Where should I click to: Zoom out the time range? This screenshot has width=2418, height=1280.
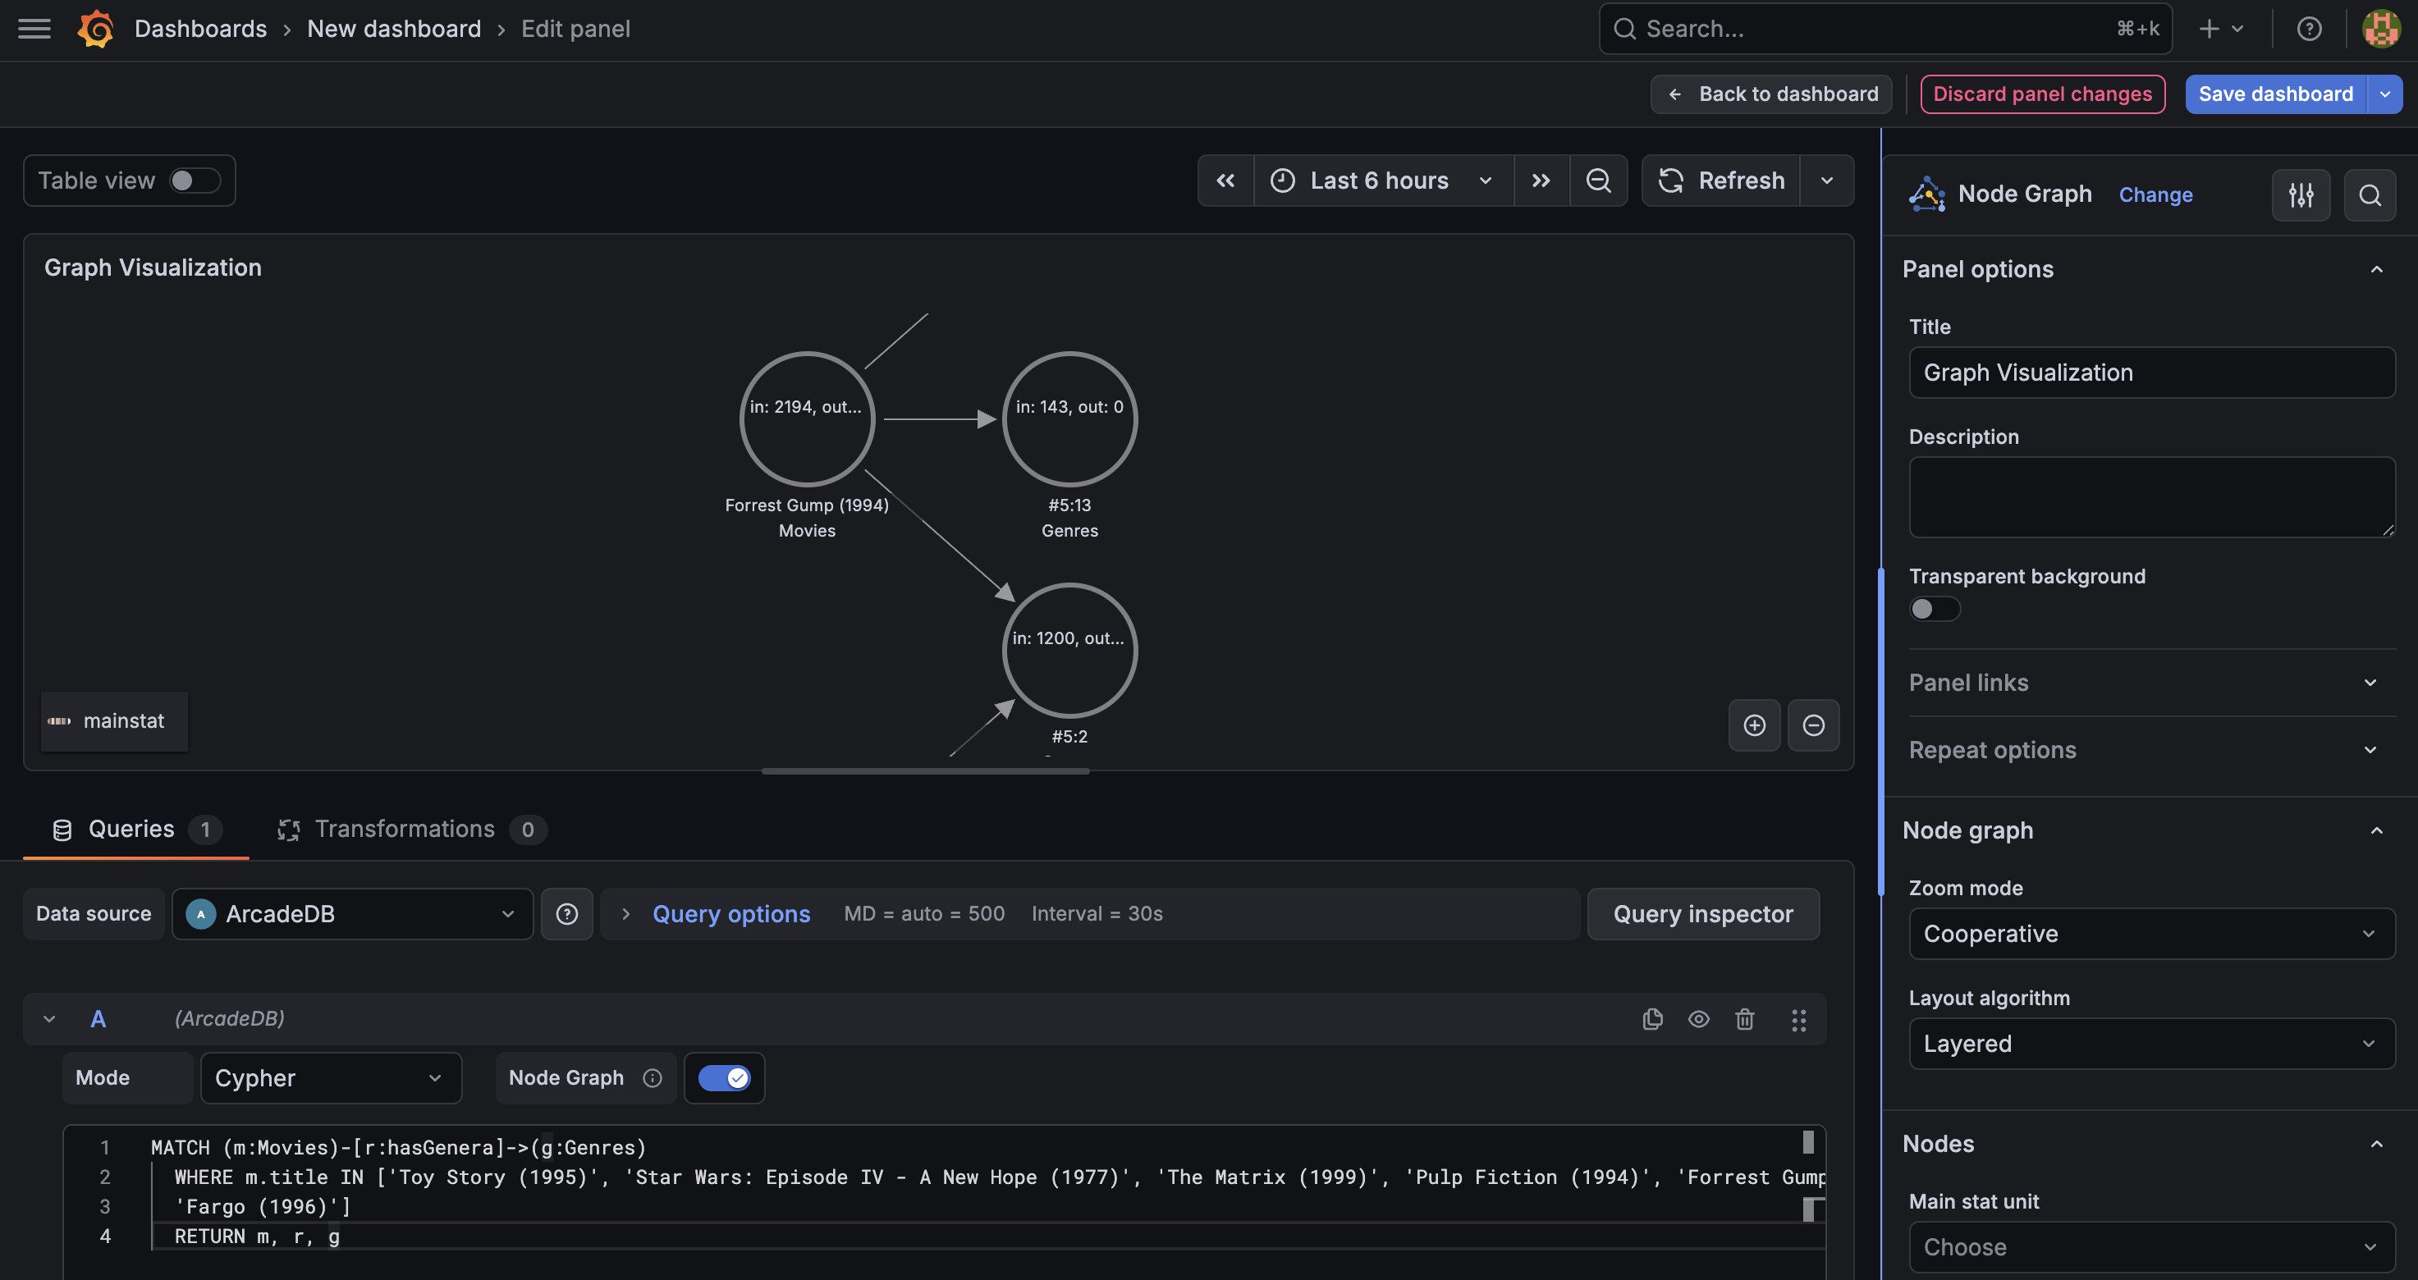coord(1599,181)
